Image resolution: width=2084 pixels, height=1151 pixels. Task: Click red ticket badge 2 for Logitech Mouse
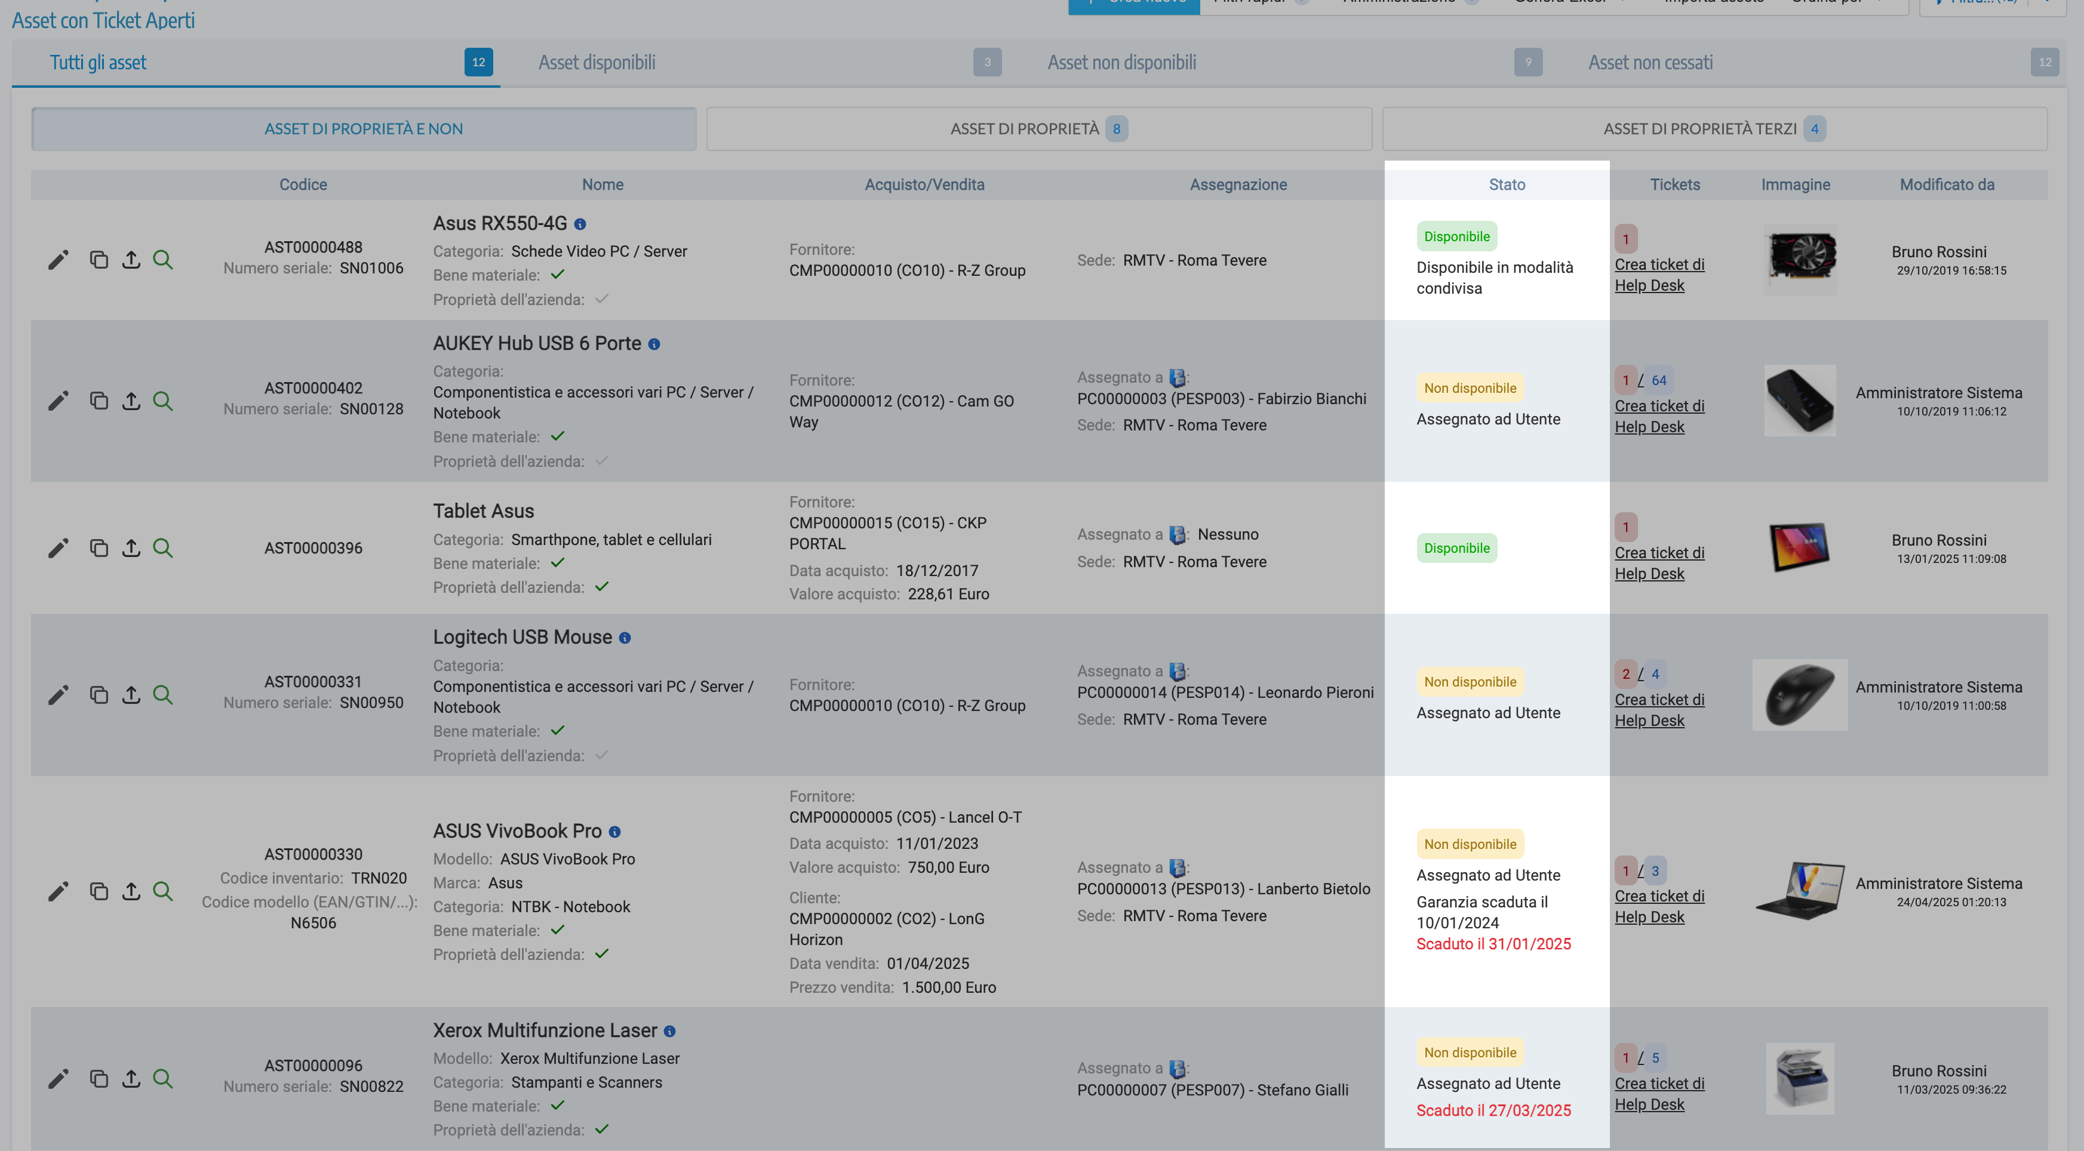pos(1625,674)
